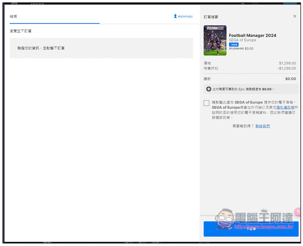This screenshot has height=246, width=303.
Task: Open the 隱私權政策 privacy policy link
Action: point(285,108)
